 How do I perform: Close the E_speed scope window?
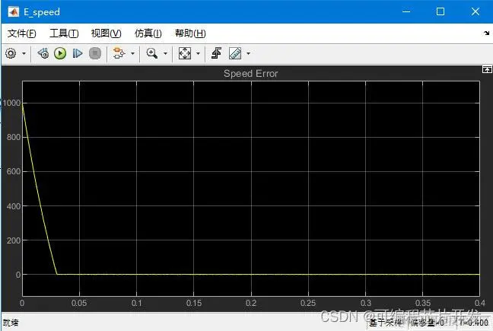click(476, 11)
